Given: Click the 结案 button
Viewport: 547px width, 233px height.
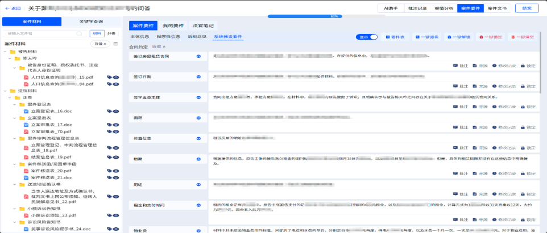Looking at the screenshot, I should 527,8.
